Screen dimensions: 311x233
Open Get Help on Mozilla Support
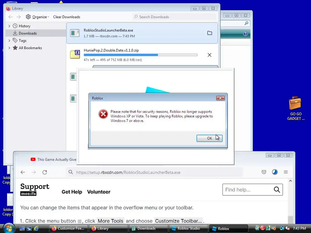click(x=72, y=192)
